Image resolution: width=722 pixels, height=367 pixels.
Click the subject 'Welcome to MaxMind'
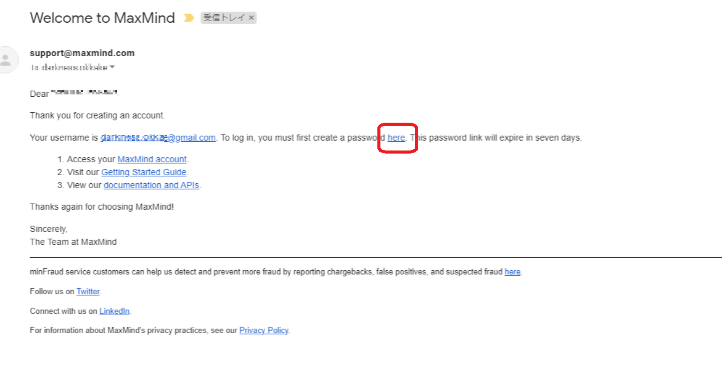[102, 18]
